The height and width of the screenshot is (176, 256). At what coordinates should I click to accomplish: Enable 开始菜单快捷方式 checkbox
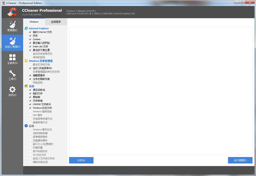[30, 119]
